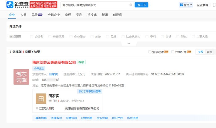Click the VIP badge beside 空号过滤
The image size is (216, 128).
click(166, 52)
